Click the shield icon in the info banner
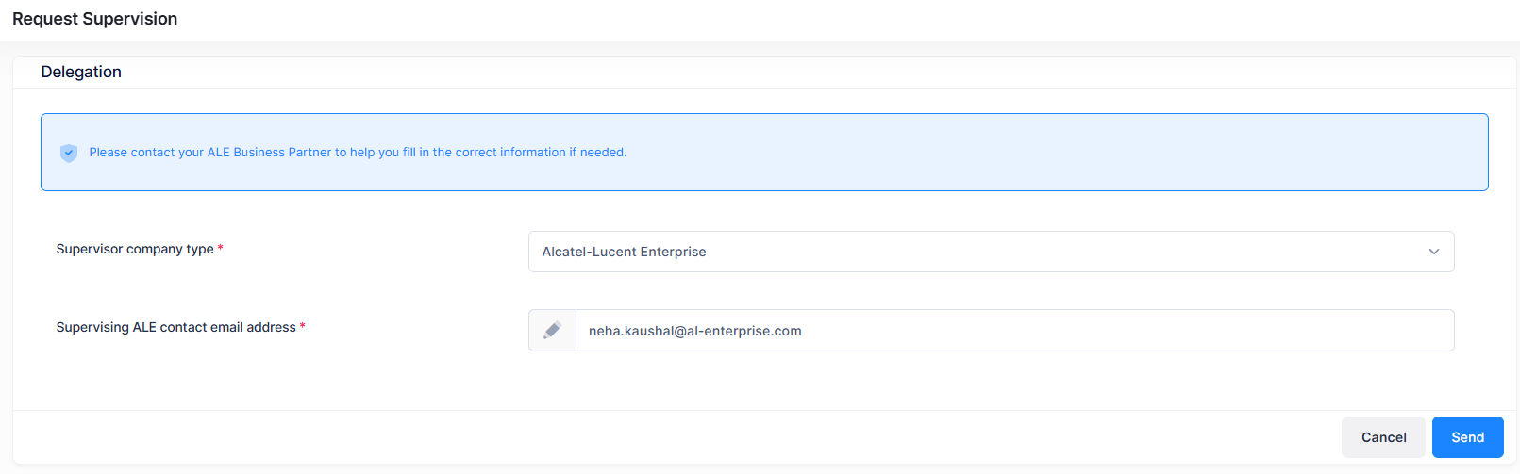Image resolution: width=1520 pixels, height=474 pixels. (68, 153)
